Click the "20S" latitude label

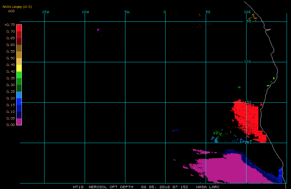248,142
